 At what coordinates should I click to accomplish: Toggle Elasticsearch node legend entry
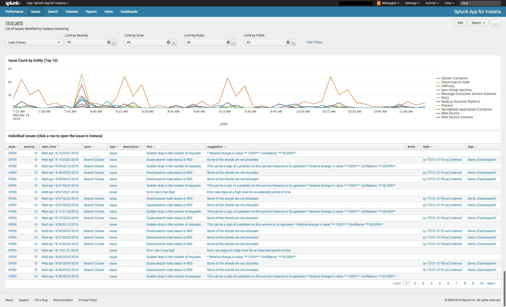(x=455, y=82)
